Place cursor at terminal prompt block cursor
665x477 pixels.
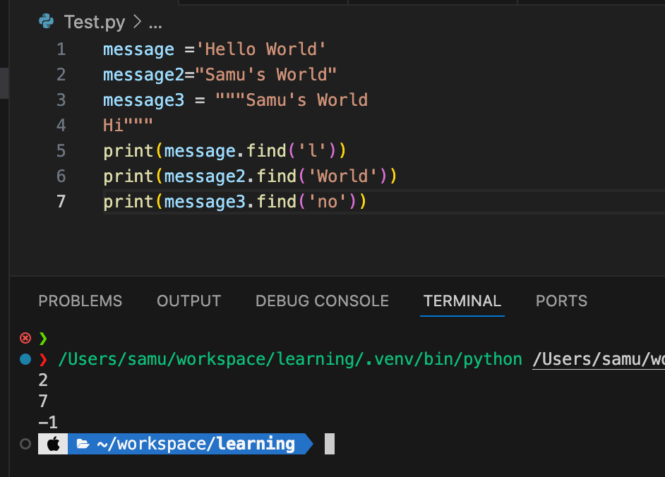(330, 444)
